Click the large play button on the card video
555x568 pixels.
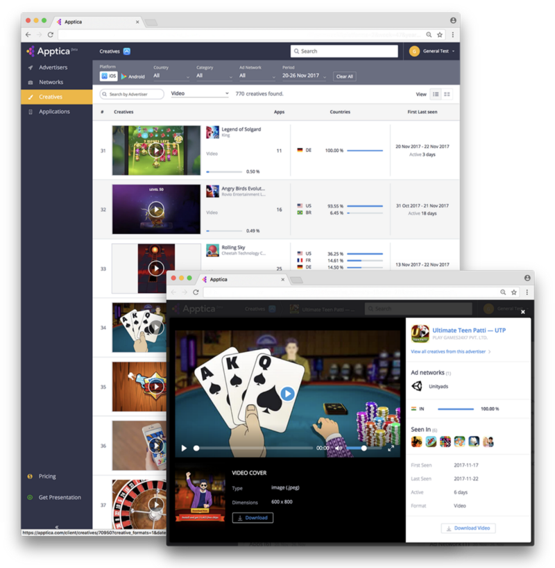[287, 394]
